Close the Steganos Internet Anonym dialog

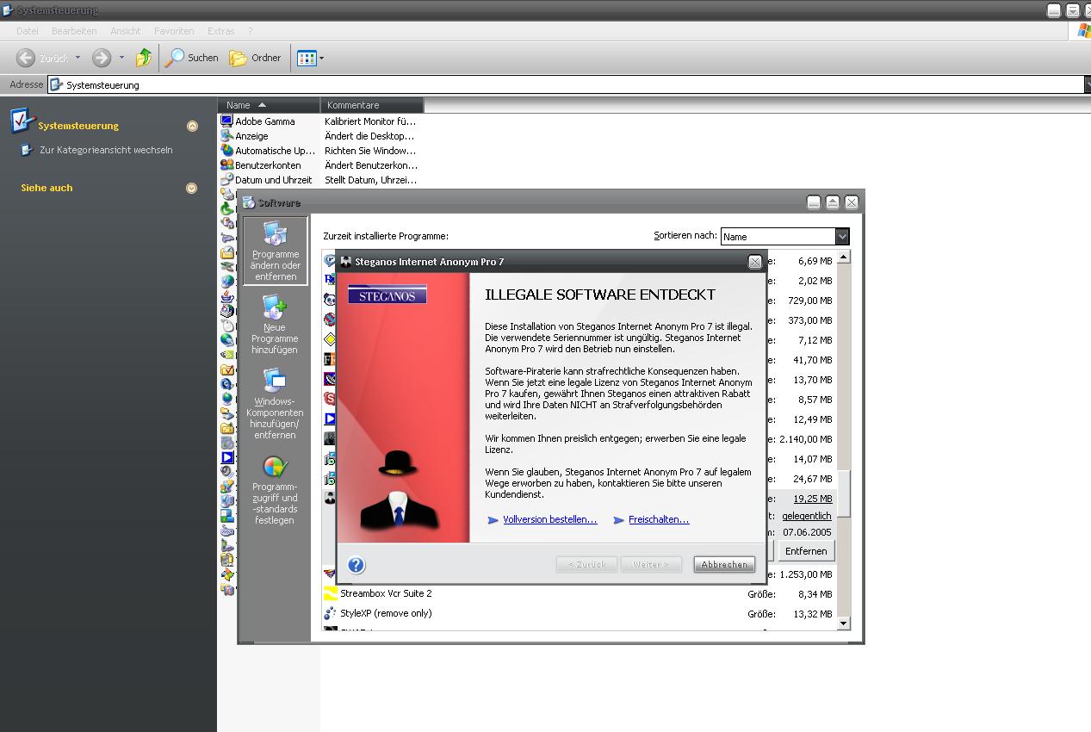point(755,262)
